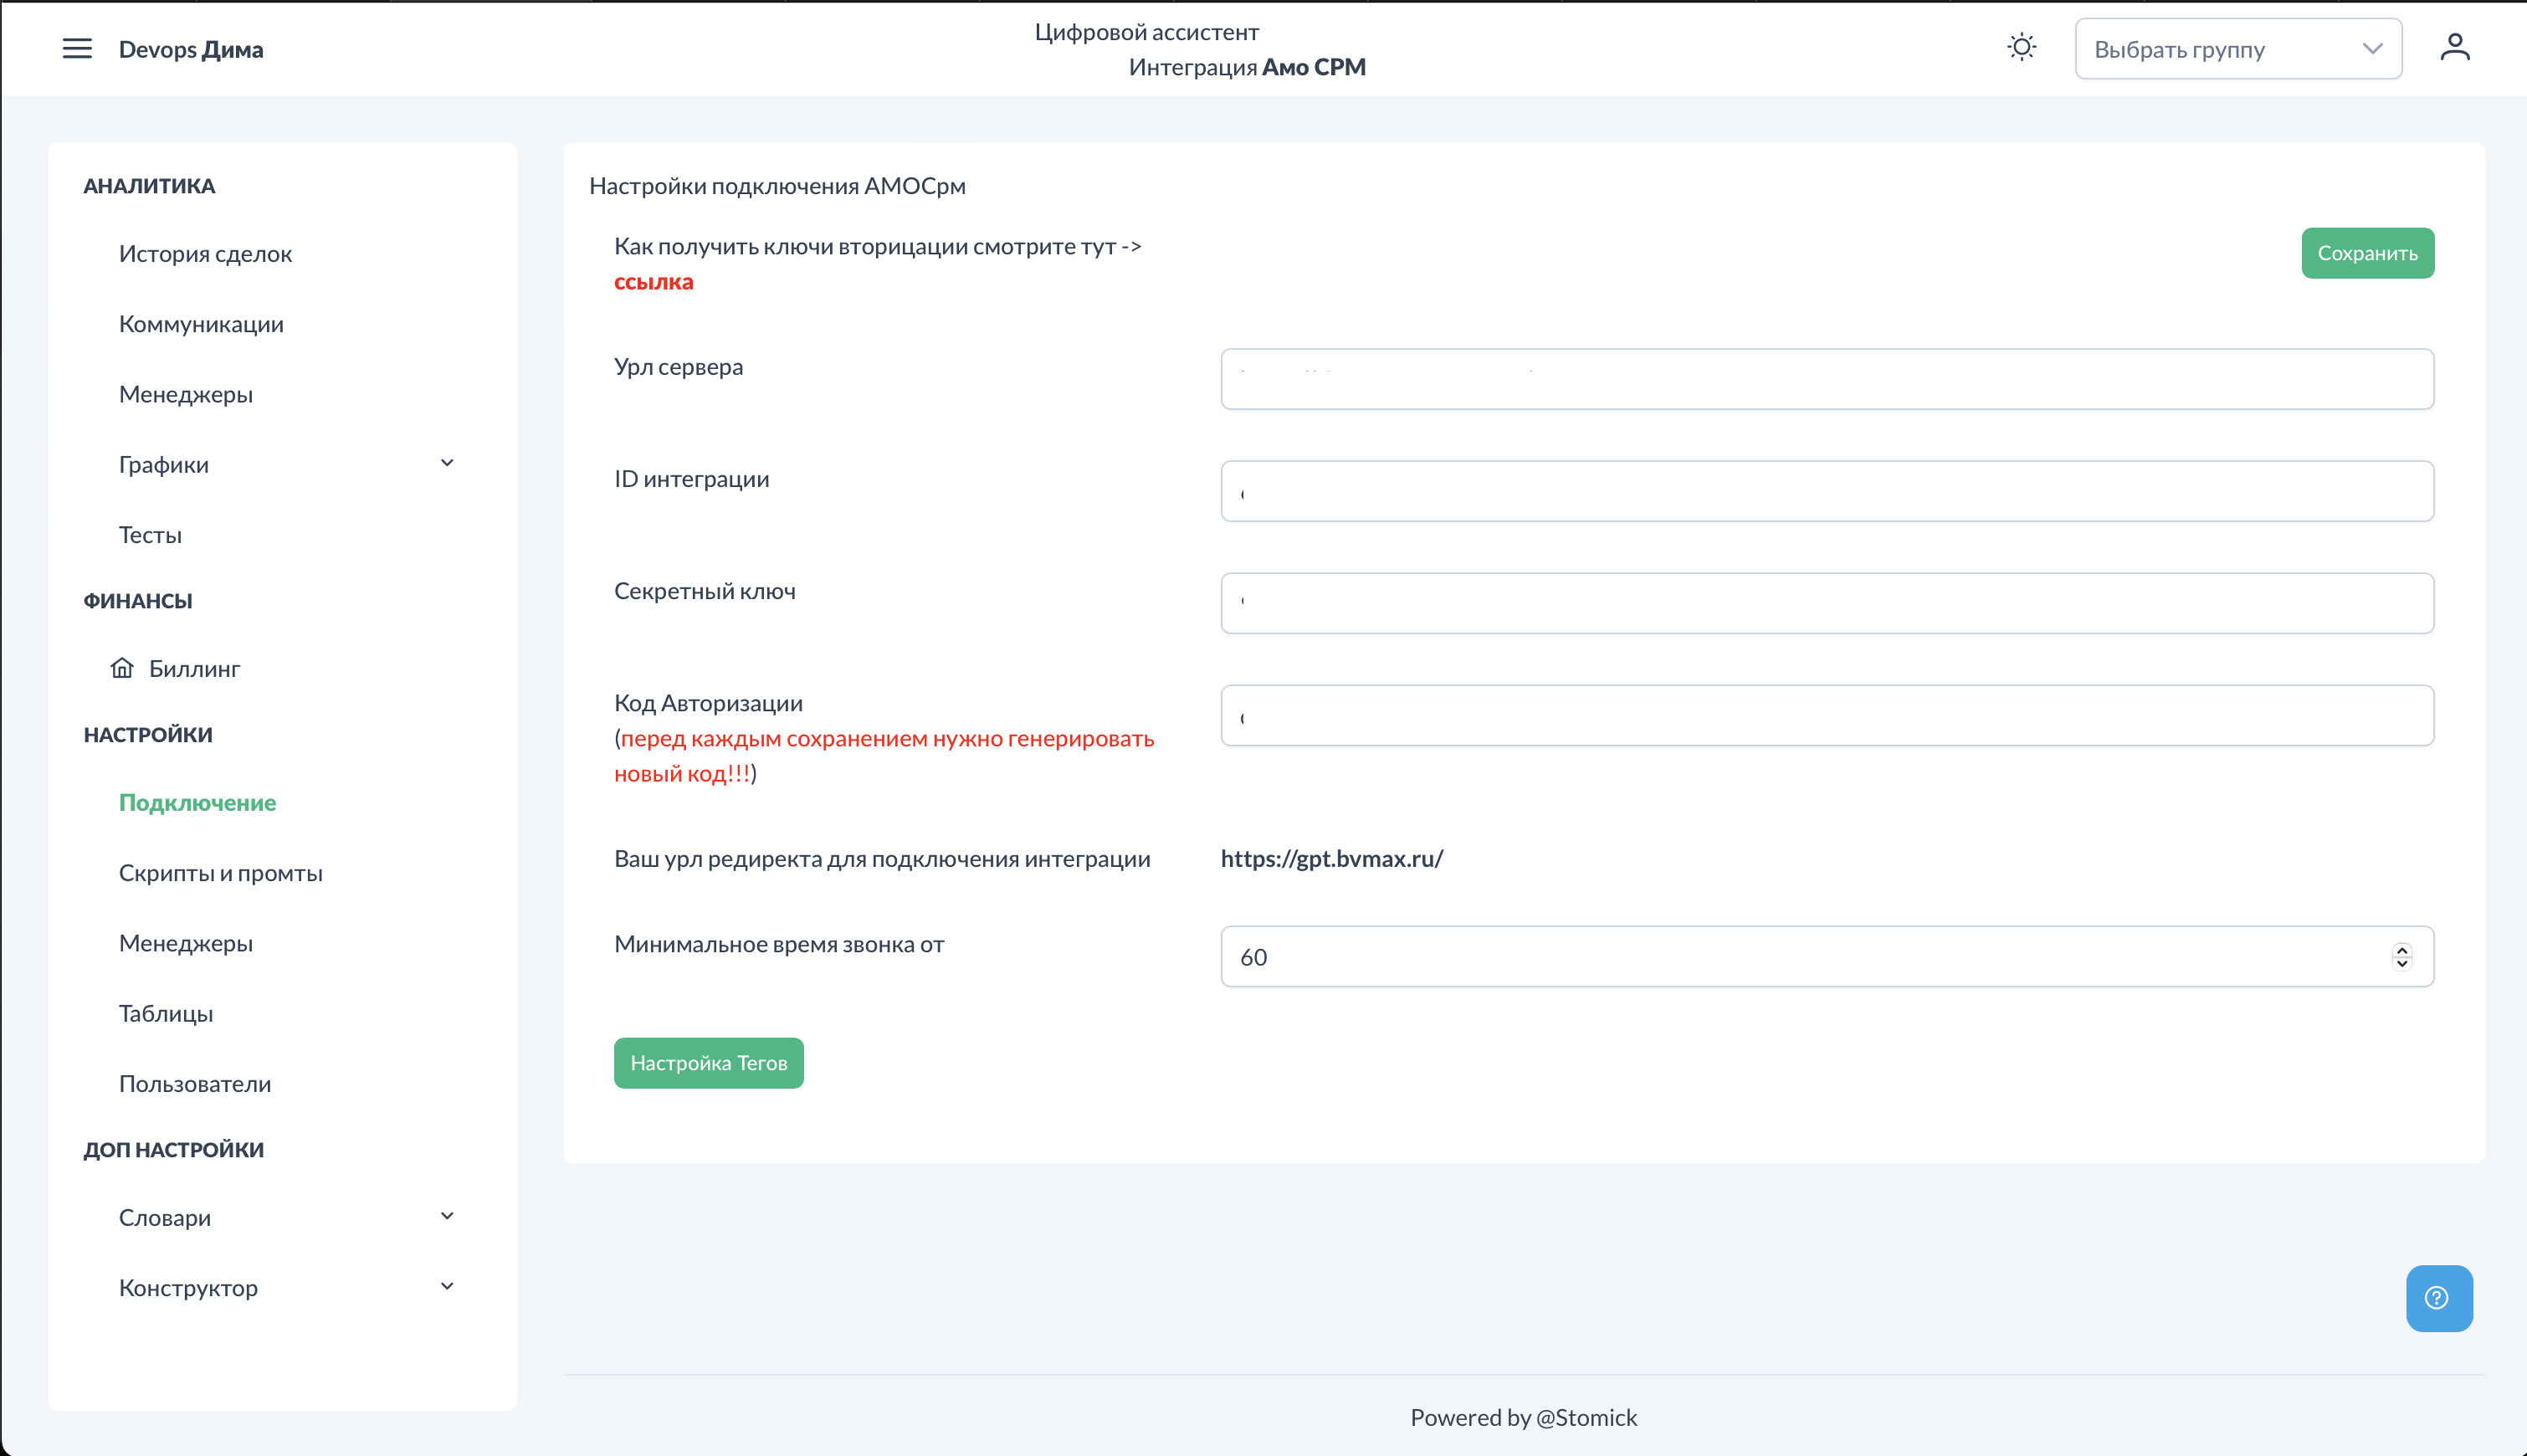Click the Урл сервера input field
Image resolution: width=2527 pixels, height=1456 pixels.
(x=1826, y=379)
